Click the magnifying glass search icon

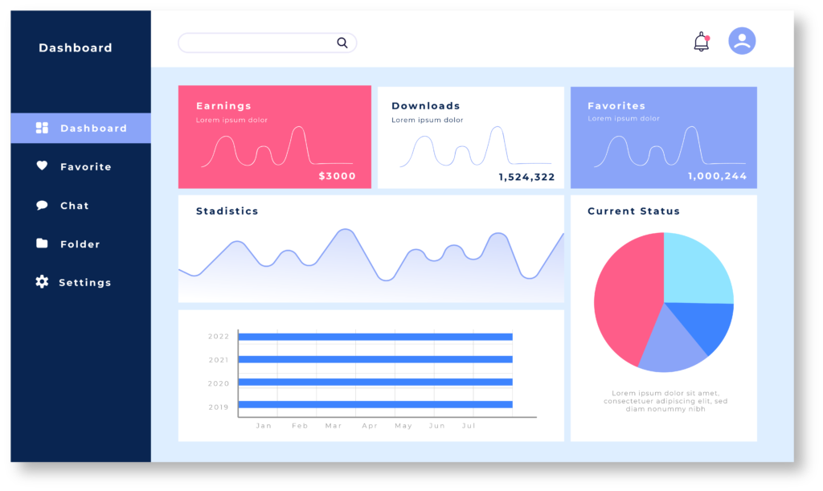pos(342,43)
